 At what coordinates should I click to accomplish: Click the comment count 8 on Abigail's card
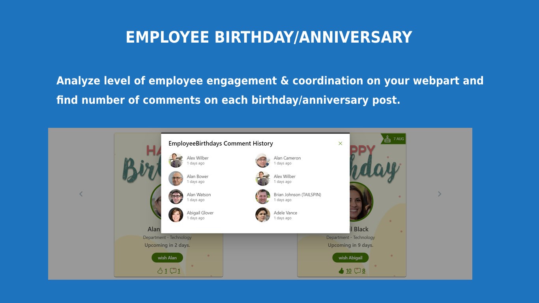tap(363, 271)
